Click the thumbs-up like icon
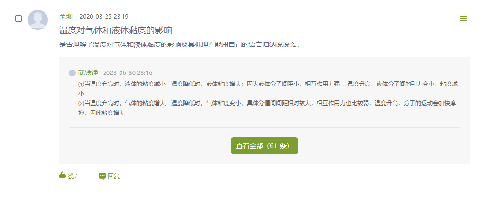This screenshot has height=201, width=485. (62, 175)
